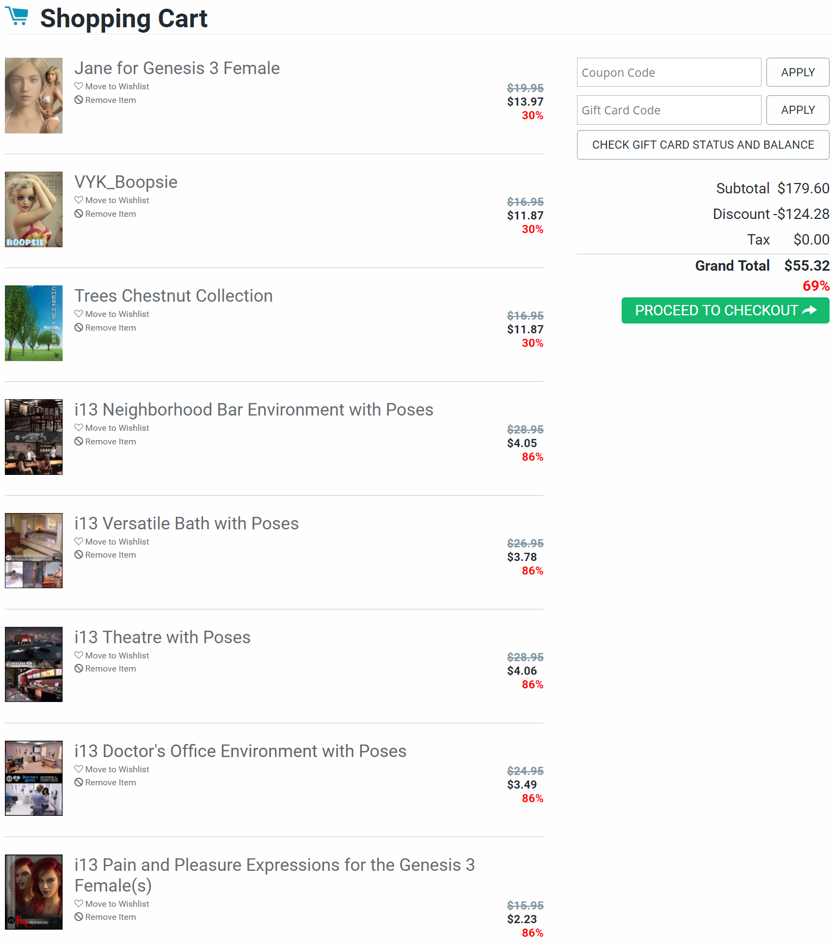Click the remove icon for i13 Theatre with Poses
The height and width of the screenshot is (946, 835).
(79, 668)
